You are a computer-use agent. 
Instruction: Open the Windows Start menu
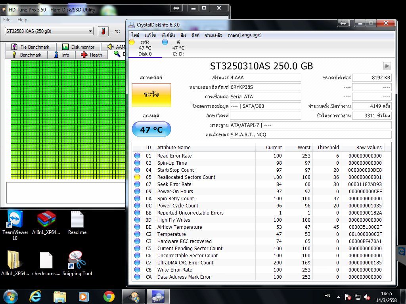pos(10,296)
